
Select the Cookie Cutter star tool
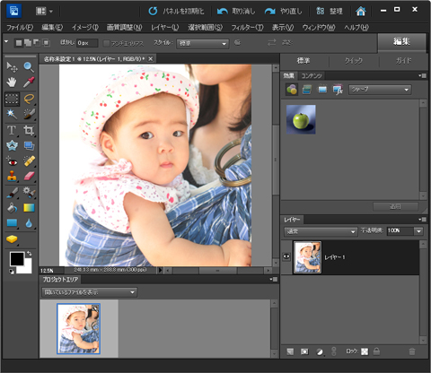coord(12,145)
